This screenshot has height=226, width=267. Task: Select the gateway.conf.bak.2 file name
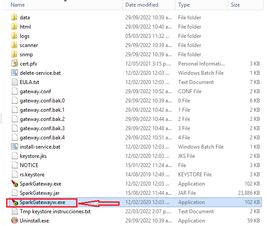point(42,119)
